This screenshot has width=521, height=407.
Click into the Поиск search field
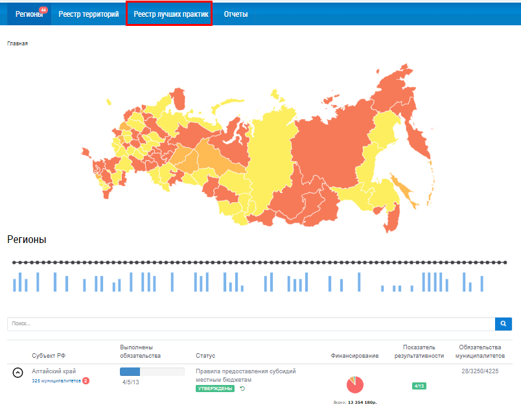click(249, 323)
